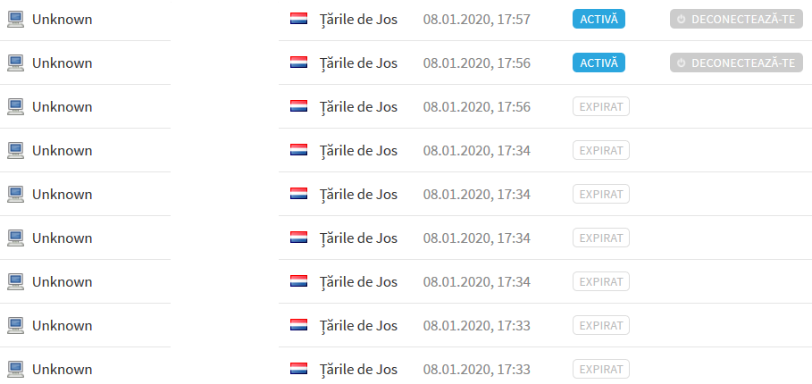
Task: Click the power icon in the first disconnect button
Action: [x=681, y=19]
